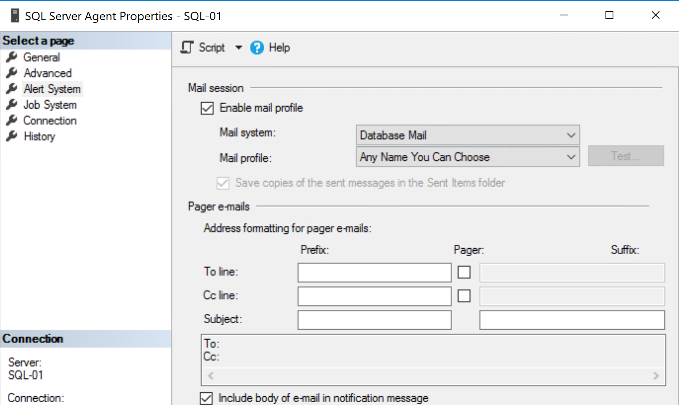Expand the Script dropdown arrow
Image resolution: width=679 pixels, height=405 pixels.
pos(239,48)
